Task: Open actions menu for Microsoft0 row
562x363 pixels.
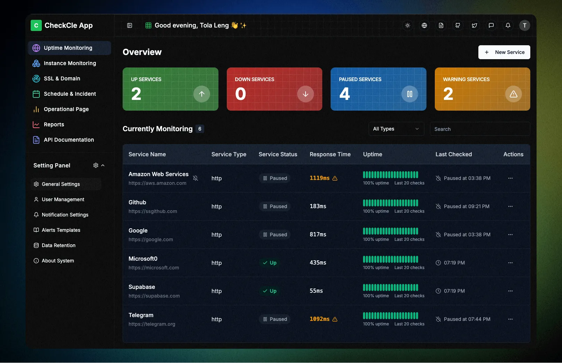Action: pyautogui.click(x=510, y=263)
